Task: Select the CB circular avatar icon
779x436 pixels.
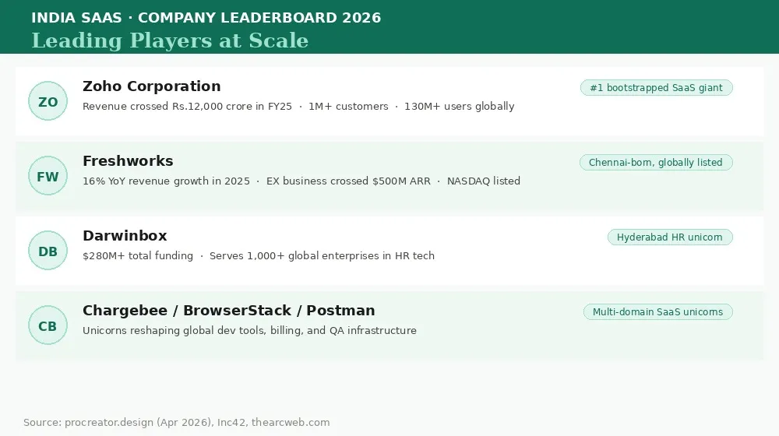Action: [x=48, y=325]
